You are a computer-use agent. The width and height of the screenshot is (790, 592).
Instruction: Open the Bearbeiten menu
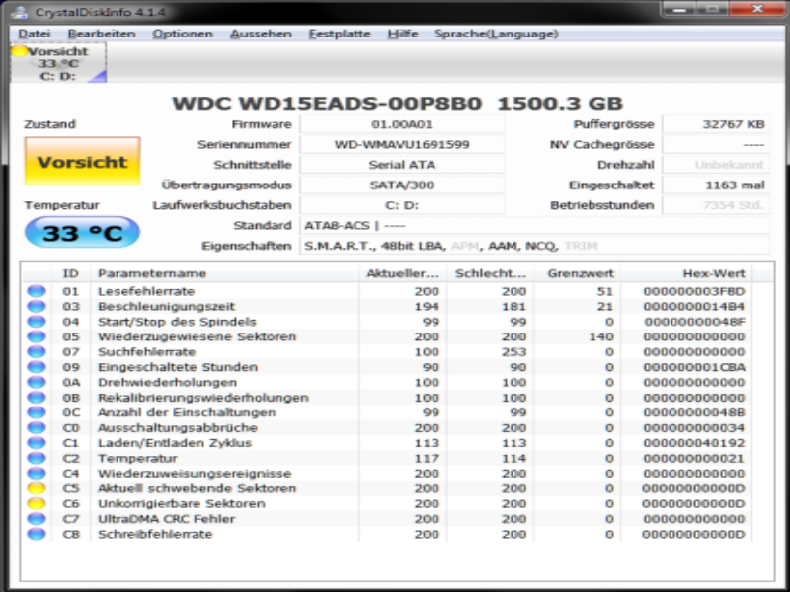[102, 34]
